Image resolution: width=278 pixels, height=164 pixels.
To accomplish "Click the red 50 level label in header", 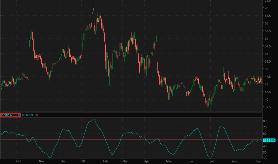I will [36, 115].
